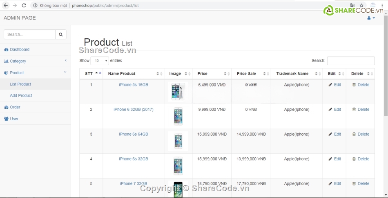This screenshot has width=388, height=198.
Task: Open the iPhone 6s 64GB product link
Action: coord(134,134)
